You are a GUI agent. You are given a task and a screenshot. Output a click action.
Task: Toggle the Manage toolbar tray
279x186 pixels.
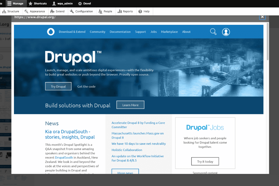tap(15, 3)
